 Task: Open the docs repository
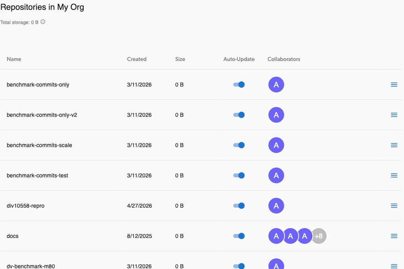coord(13,236)
